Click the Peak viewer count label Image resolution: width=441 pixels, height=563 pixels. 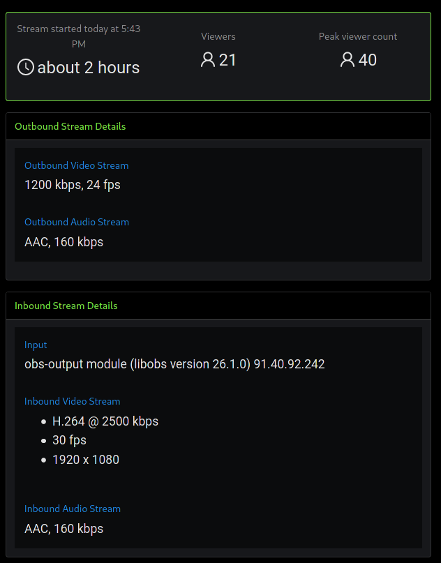coord(358,36)
